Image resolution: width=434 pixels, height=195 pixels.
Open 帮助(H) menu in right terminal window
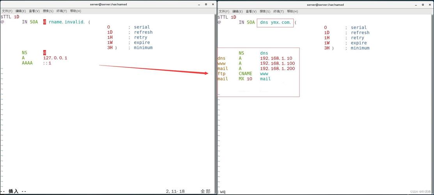coord(292,11)
